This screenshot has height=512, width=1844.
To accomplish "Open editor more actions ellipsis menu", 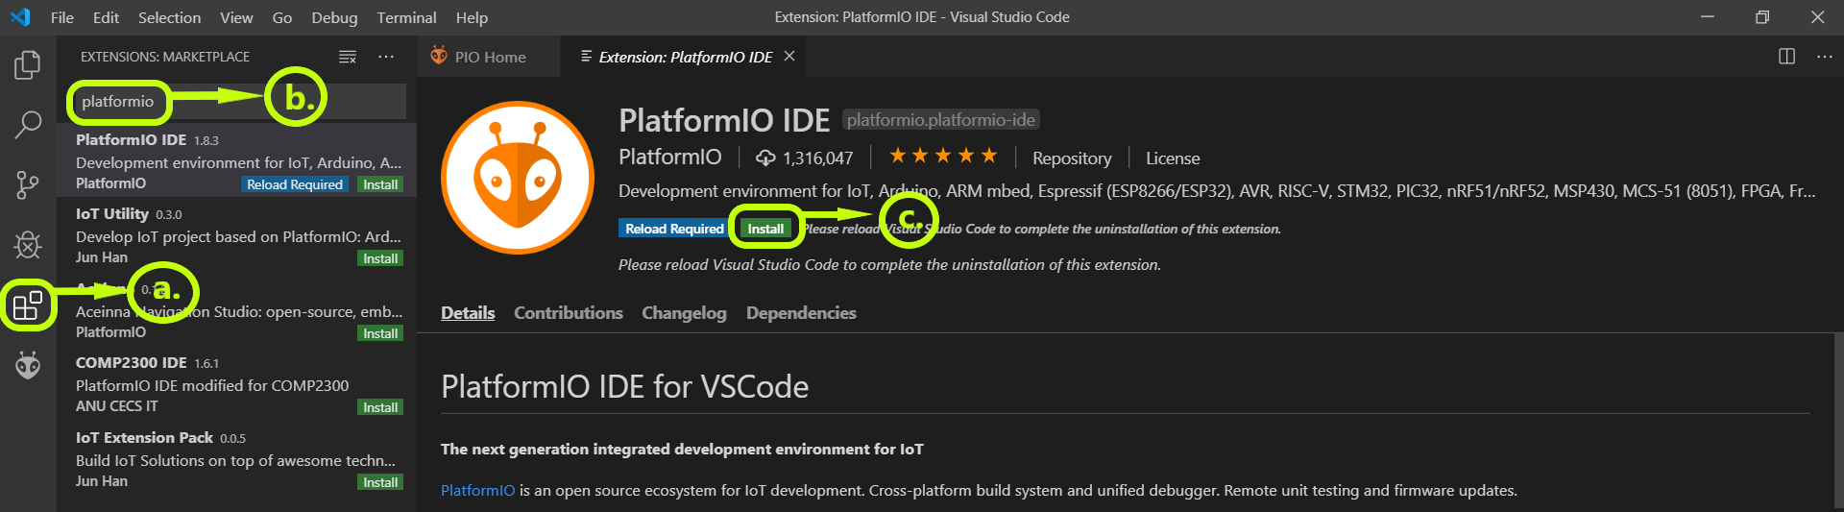I will pos(1825,57).
